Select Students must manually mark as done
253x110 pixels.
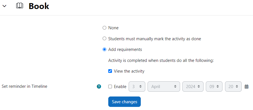tap(104, 39)
